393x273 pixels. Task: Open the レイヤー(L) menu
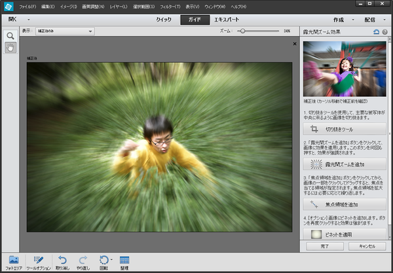coord(119,7)
